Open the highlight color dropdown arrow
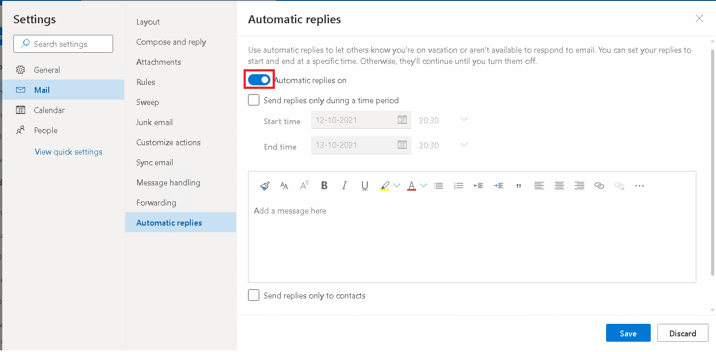This screenshot has height=352, width=716. (396, 185)
